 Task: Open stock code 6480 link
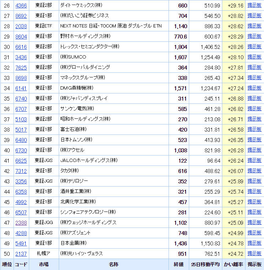21,140
